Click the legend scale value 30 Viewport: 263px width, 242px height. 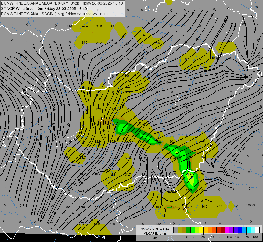pyautogui.click(x=195, y=237)
